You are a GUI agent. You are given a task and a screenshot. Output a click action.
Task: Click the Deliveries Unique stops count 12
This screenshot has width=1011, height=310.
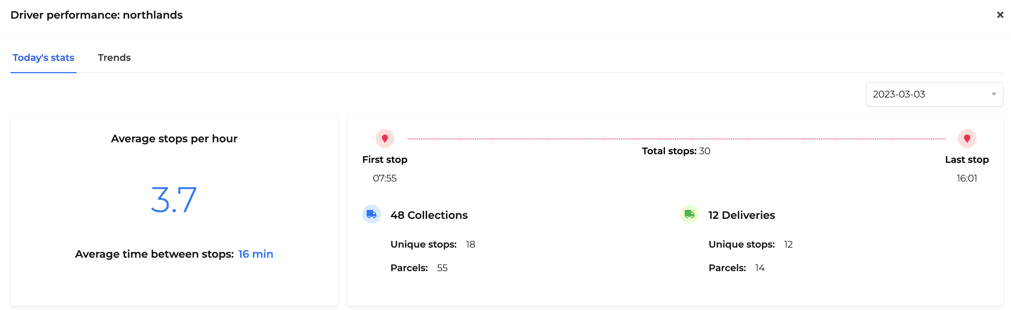point(788,245)
